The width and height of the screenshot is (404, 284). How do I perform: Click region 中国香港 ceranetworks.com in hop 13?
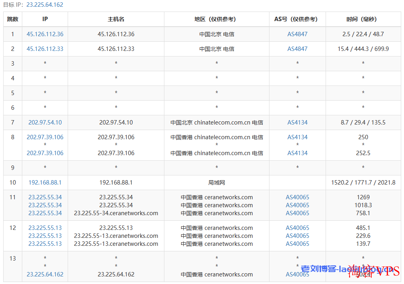(x=217, y=274)
